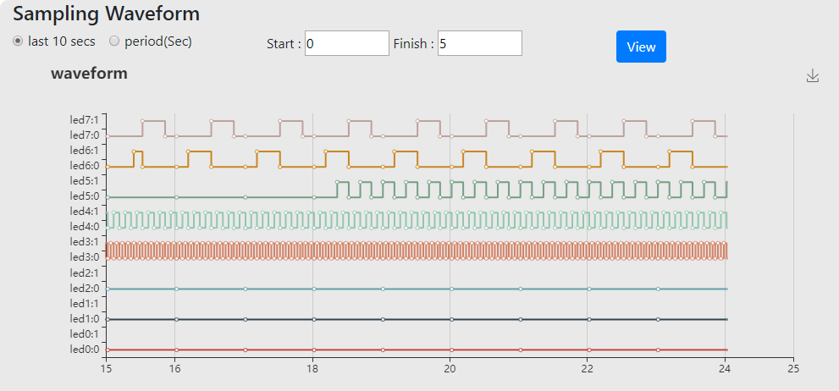The image size is (839, 391).
Task: Select the led6:0 axis label
Action: point(84,166)
